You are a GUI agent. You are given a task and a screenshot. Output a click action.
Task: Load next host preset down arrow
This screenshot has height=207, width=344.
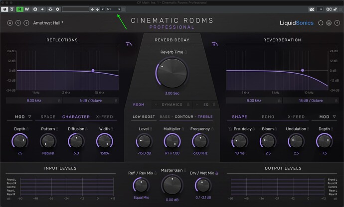click(97, 9)
